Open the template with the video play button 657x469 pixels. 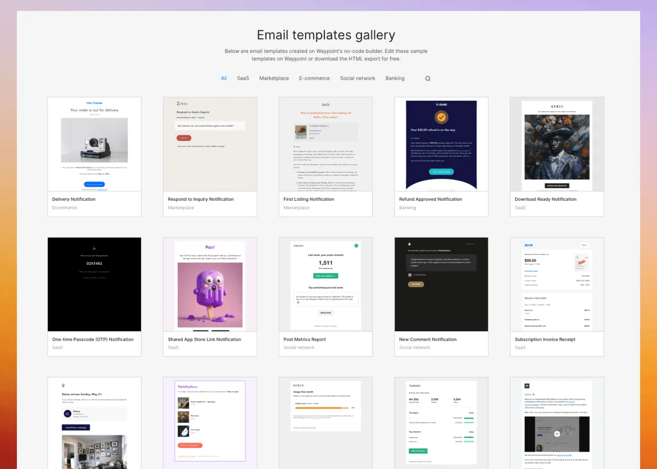pos(557,423)
